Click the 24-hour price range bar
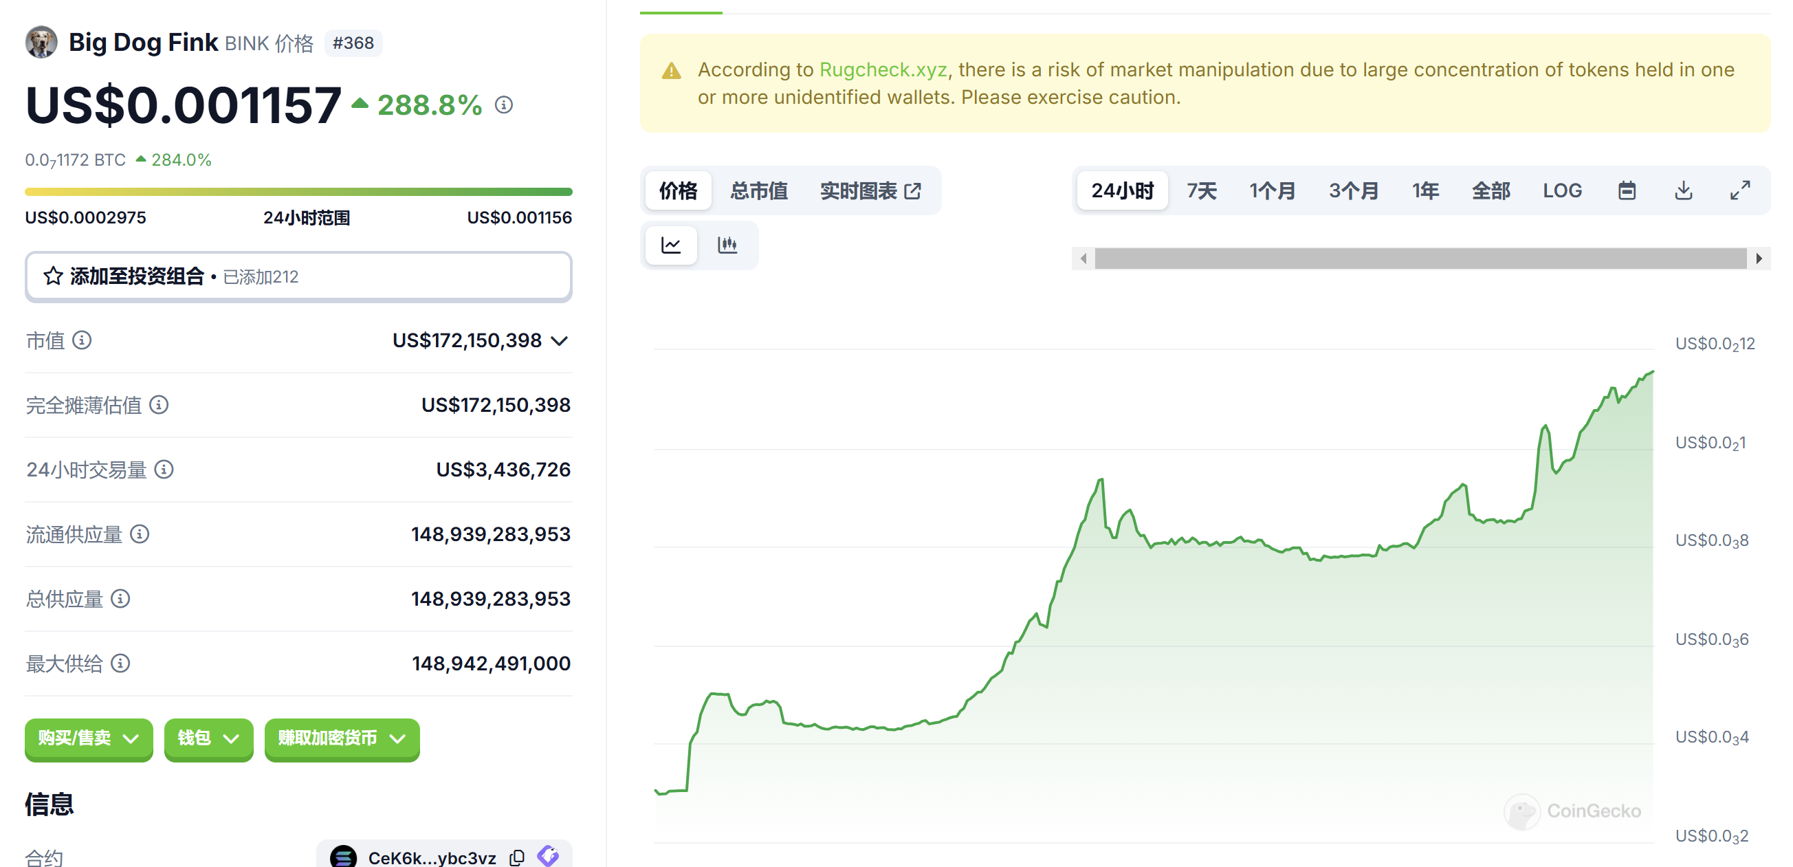Viewport: 1793px width, 867px height. pos(298,191)
